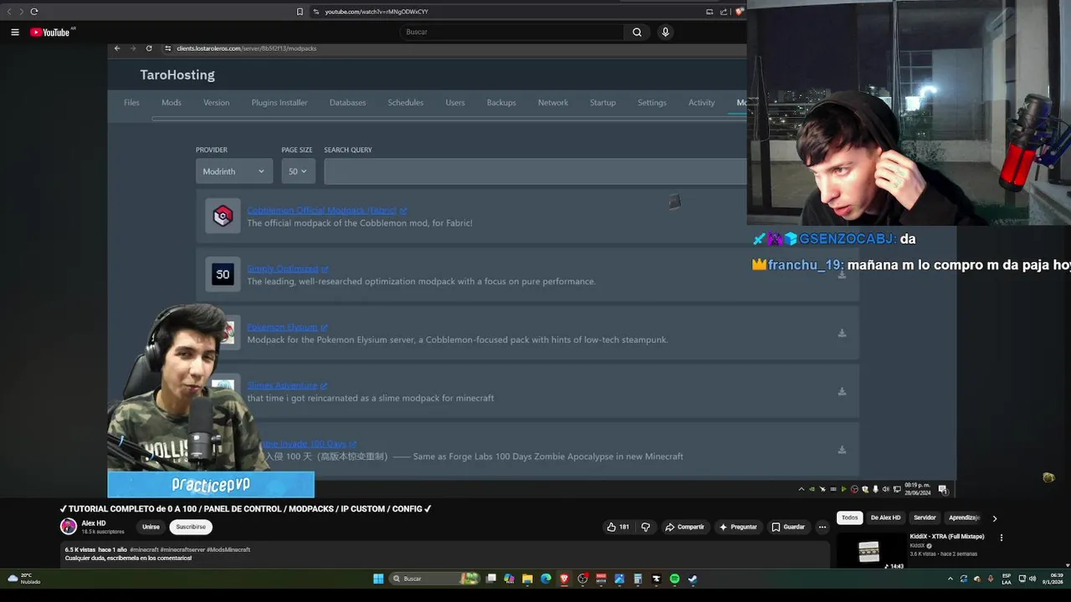This screenshot has height=602, width=1071.
Task: Open the KiddiX XTRA video thumbnail
Action: coord(870,550)
